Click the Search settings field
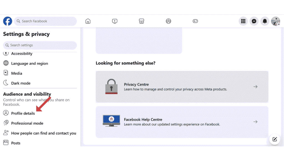Image resolution: width=284 pixels, height=160 pixels. (x=40, y=45)
